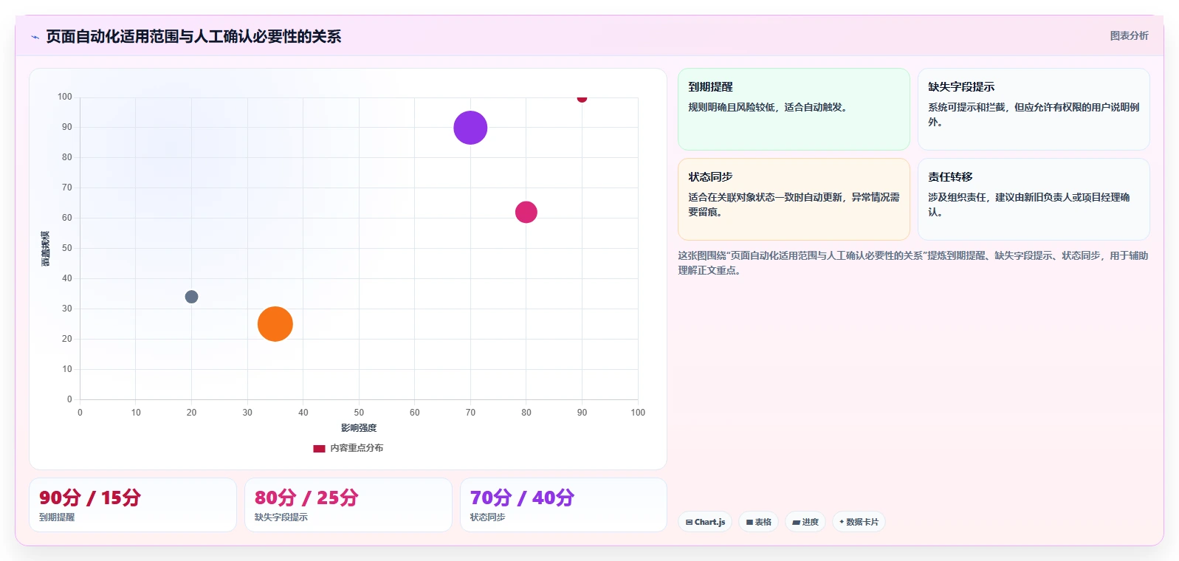Click the y-axis tick label 100

[x=65, y=97]
